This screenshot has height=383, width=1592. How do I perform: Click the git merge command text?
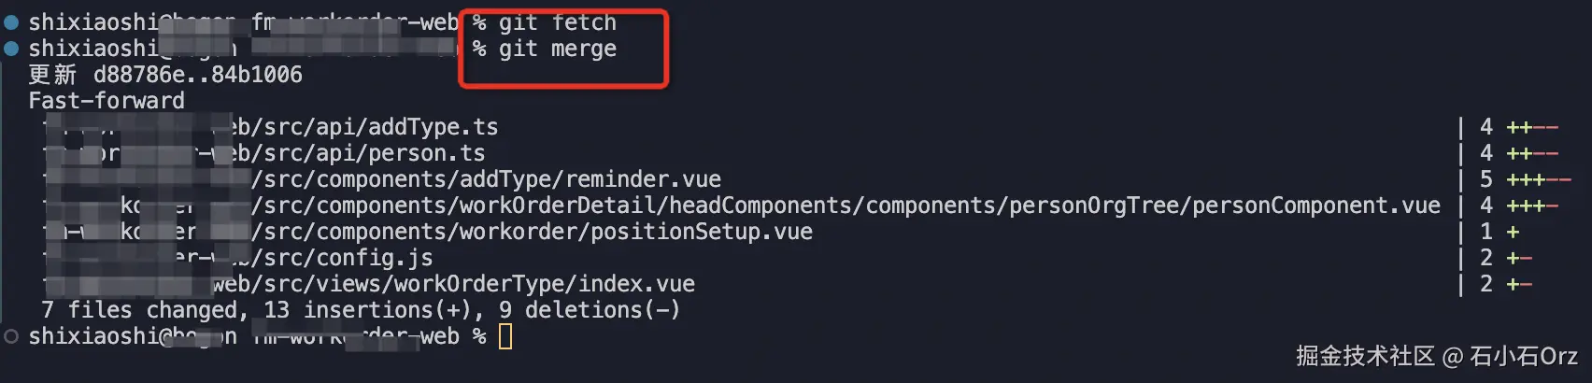[557, 49]
